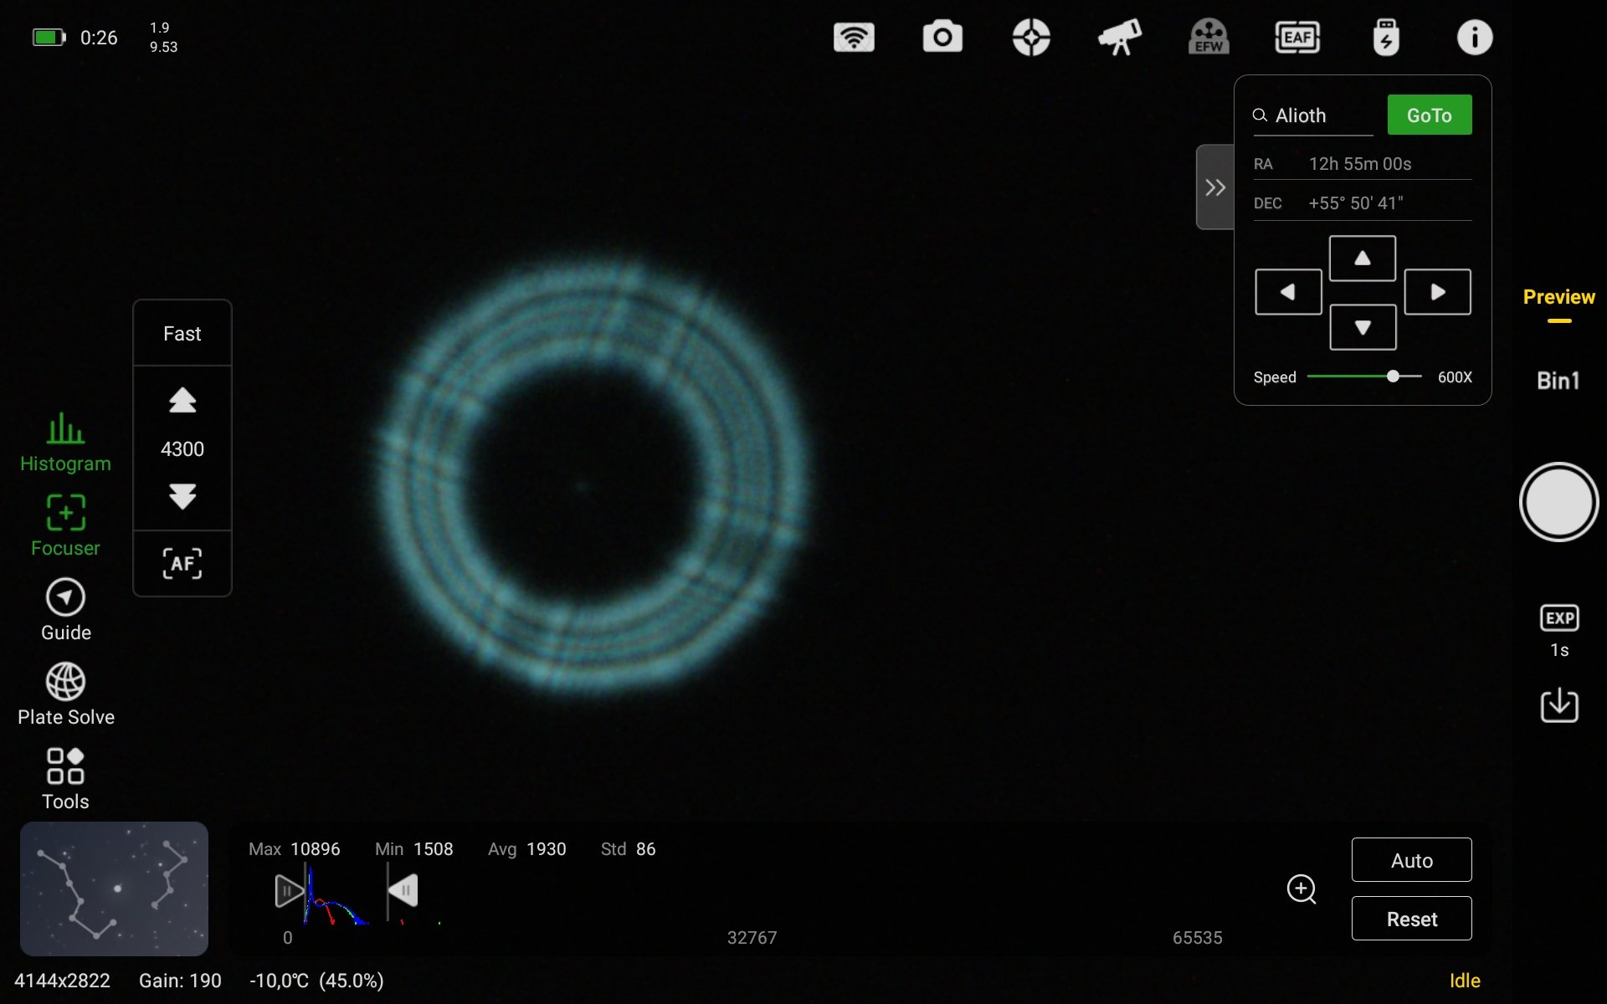
Task: Click the histogram white point marker
Action: [403, 891]
